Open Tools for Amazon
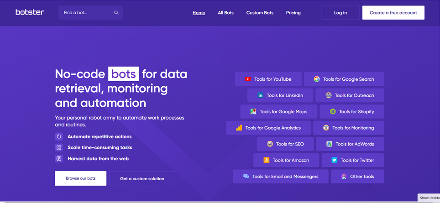Screen dimensions: 440x203 tap(286, 161)
